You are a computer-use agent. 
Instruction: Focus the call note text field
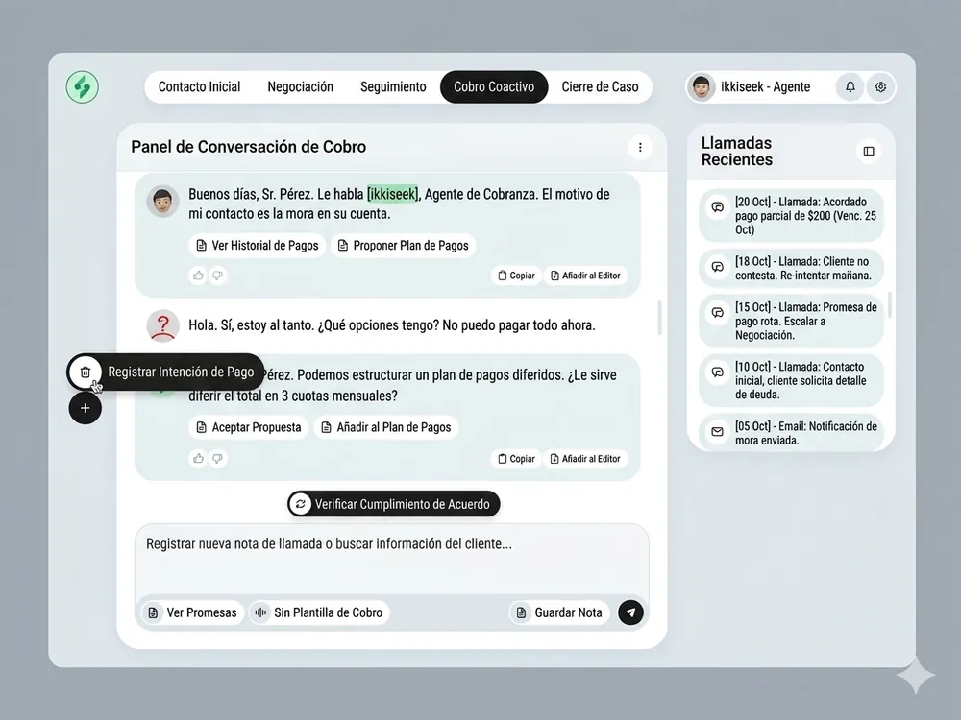pyautogui.click(x=392, y=559)
